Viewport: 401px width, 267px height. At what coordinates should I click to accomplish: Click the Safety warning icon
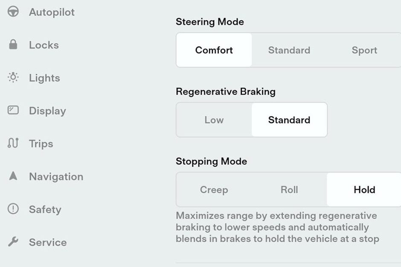pyautogui.click(x=14, y=209)
